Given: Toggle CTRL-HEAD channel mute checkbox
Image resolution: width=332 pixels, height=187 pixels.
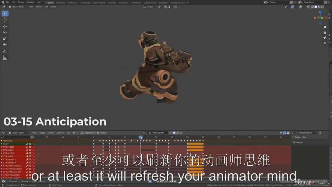Looking at the screenshot, I should 30,147.
